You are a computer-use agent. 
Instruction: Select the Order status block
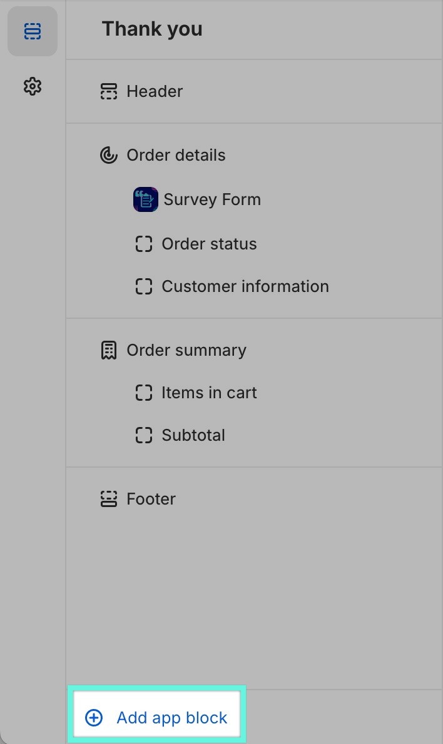point(209,244)
